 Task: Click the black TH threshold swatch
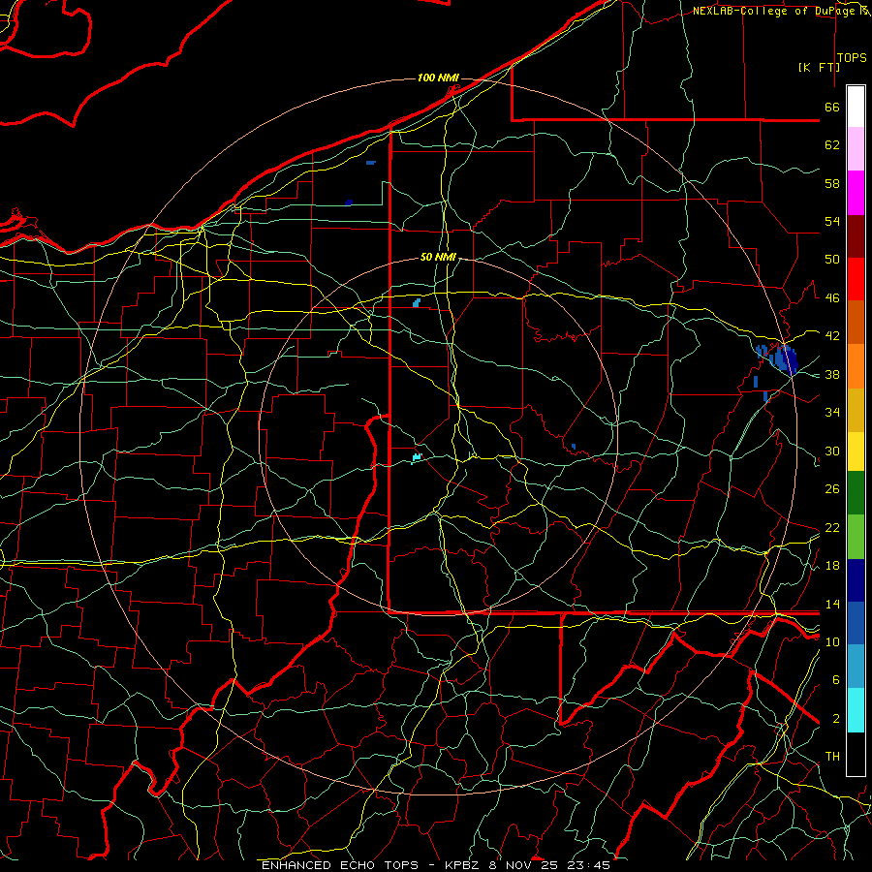pos(856,754)
